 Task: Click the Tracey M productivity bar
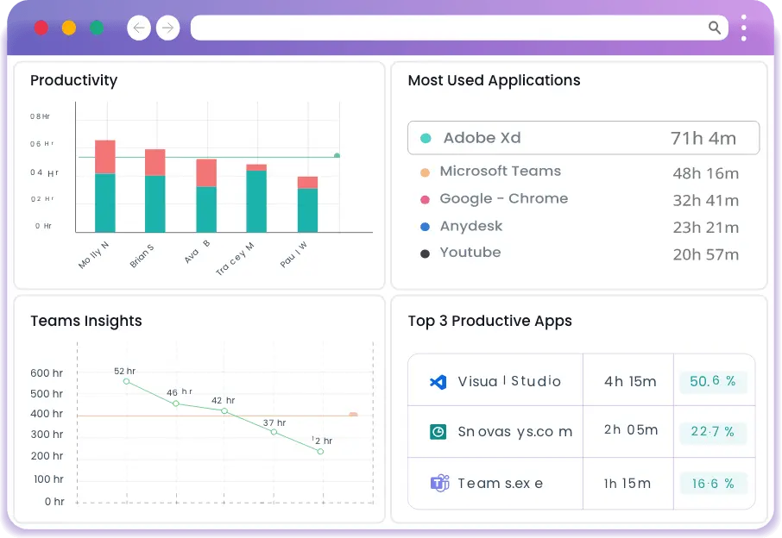click(256, 198)
